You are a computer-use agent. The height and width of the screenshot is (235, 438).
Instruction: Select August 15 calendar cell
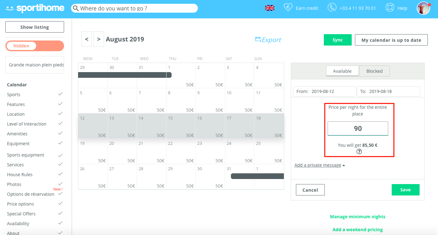181,126
